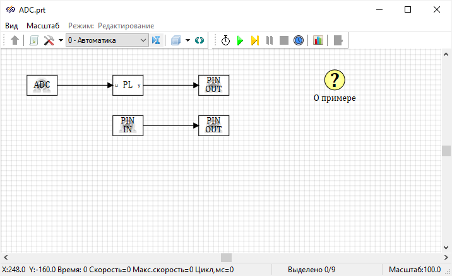Click the wrench and hammer tools icon
Screen dimensions: 452x276
point(49,40)
